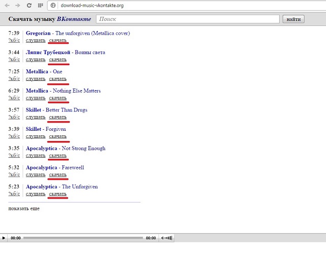Check bitrate ?кб/с for Better Than Drugs

pos(14,117)
